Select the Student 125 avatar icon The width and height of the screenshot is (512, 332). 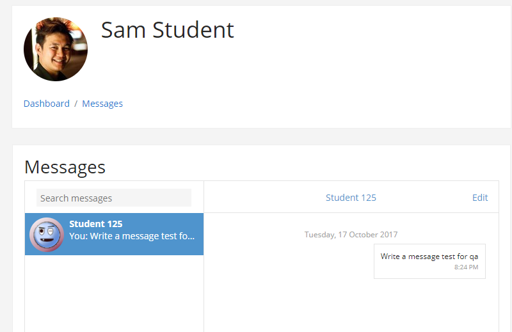[x=47, y=234]
